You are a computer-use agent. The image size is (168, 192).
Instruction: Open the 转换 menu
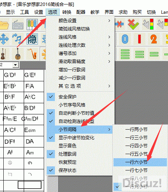click(x=67, y=12)
